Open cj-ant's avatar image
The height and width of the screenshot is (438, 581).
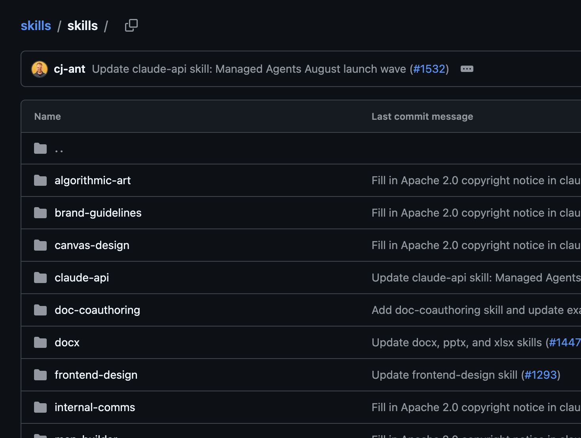coord(40,69)
